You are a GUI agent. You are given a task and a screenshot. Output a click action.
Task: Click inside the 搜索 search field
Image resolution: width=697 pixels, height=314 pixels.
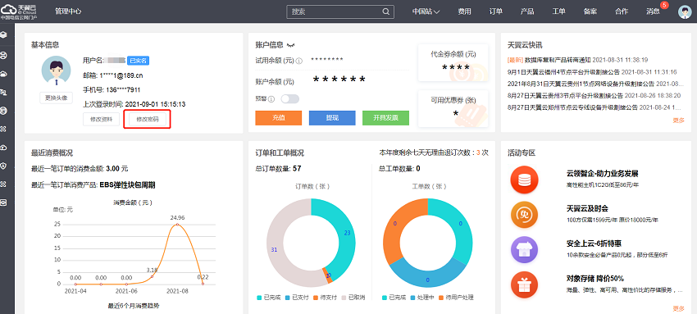pos(335,12)
